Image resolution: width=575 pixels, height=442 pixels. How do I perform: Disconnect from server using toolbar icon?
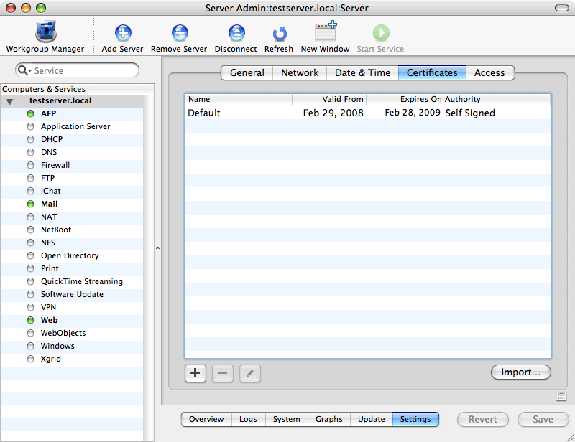[x=236, y=33]
